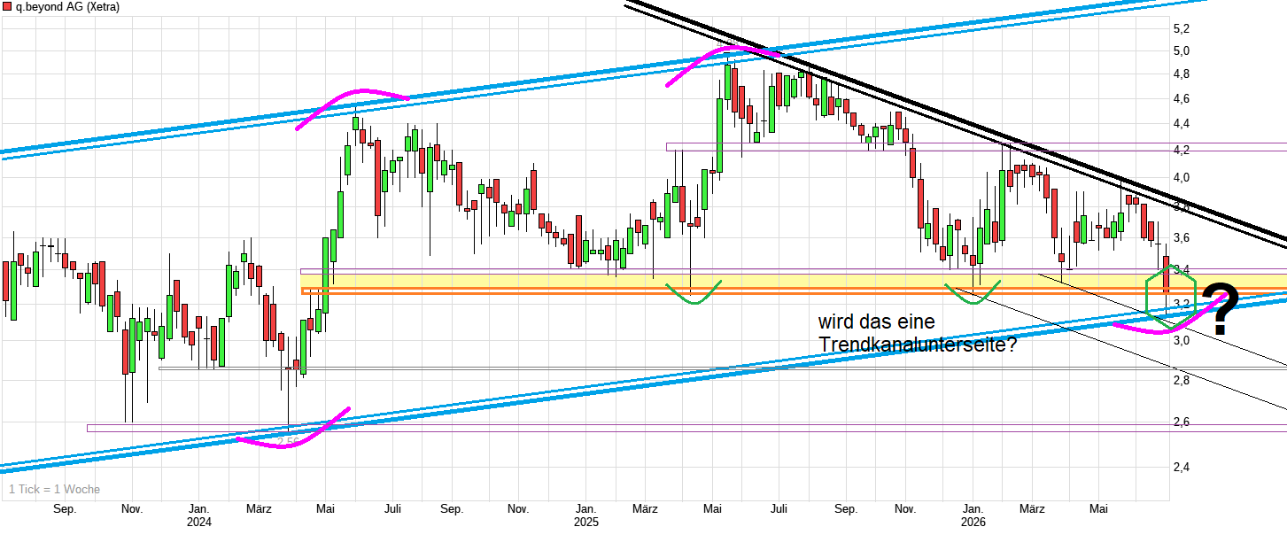Click the 4,6 price axis label
This screenshot has width=1287, height=550.
(x=1181, y=98)
